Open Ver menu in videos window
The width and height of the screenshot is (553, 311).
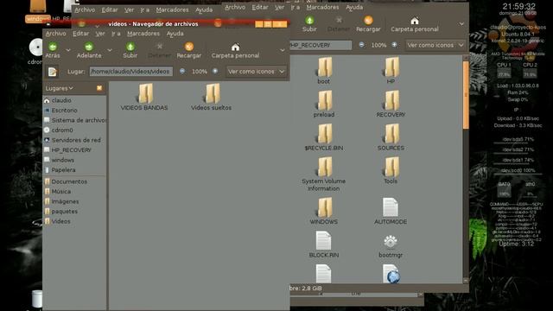pyautogui.click(x=100, y=34)
